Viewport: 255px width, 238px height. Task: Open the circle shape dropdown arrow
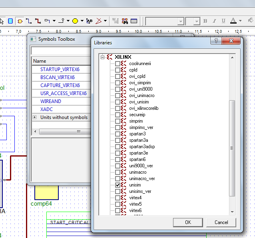point(82,21)
